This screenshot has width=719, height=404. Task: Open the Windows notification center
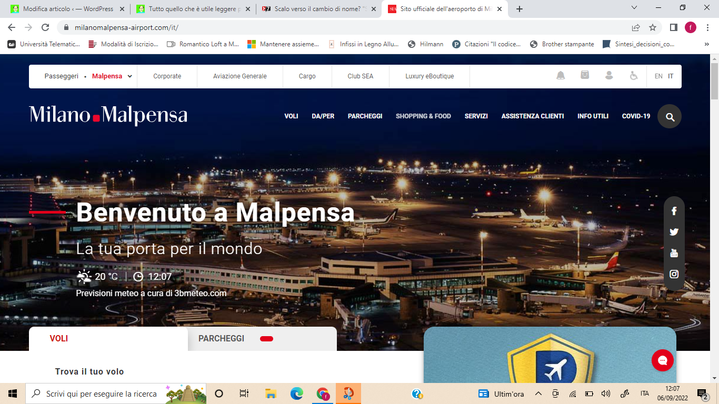coord(703,393)
